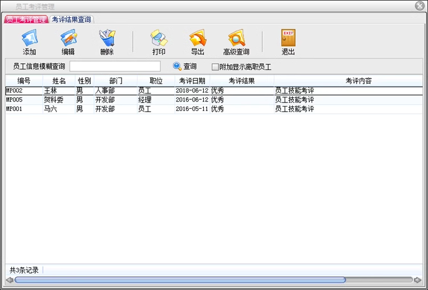Select row MP002

coord(214,91)
